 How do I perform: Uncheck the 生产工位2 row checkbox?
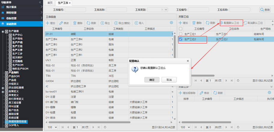pos(181,39)
